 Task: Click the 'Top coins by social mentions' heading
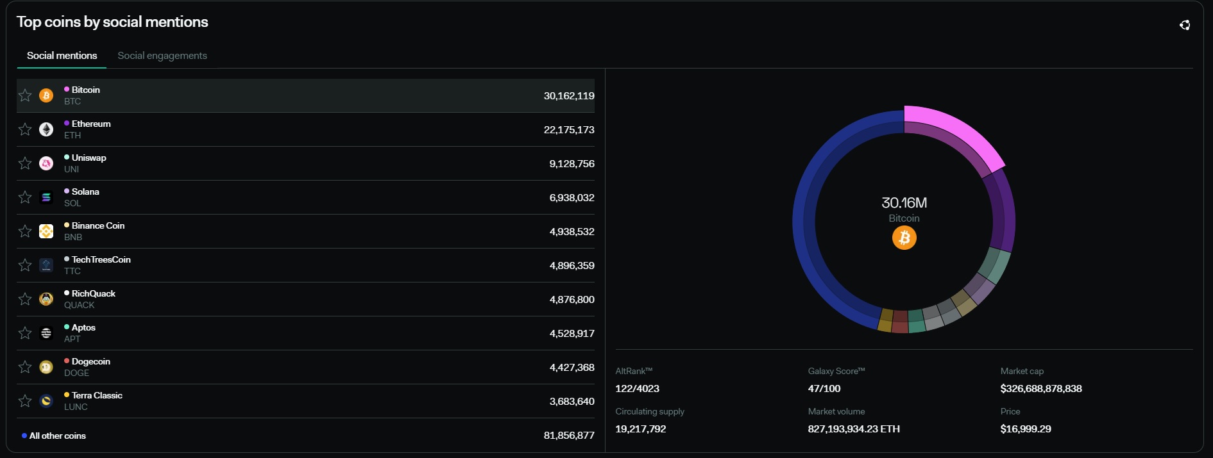click(x=112, y=22)
